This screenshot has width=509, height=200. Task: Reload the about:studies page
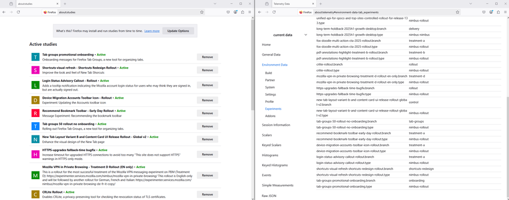click(18, 12)
